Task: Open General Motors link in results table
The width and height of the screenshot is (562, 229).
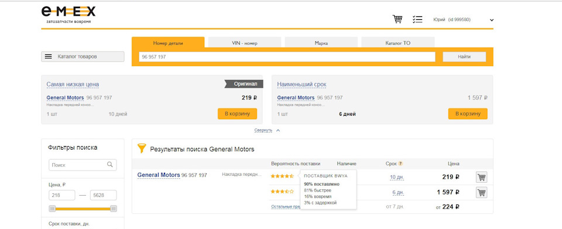Action: 159,175
